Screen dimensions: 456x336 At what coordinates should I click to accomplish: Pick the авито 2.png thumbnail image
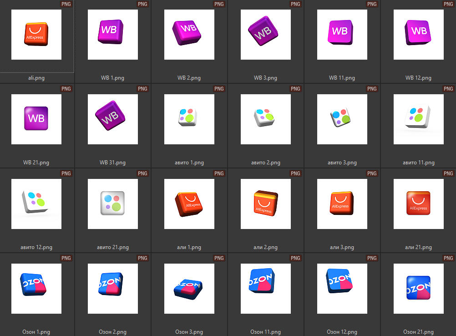click(266, 119)
